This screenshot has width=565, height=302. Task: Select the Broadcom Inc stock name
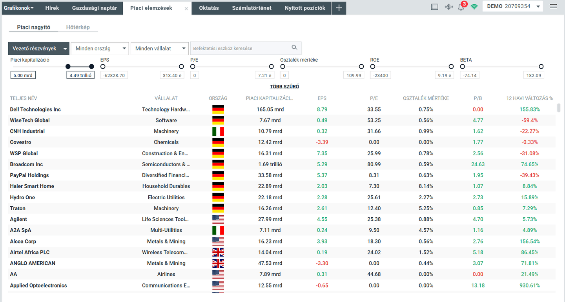pyautogui.click(x=26, y=164)
